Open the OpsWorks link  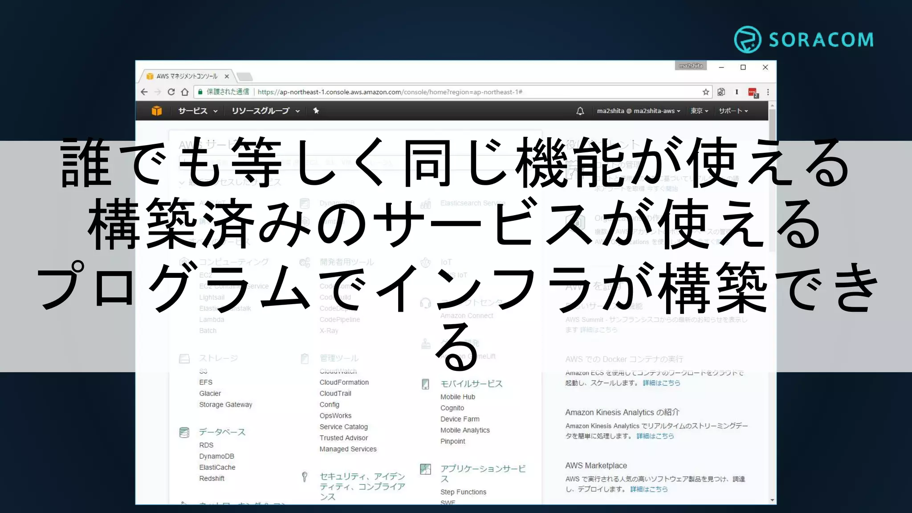click(x=335, y=416)
